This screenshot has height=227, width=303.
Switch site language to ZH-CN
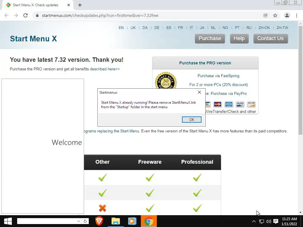pos(264,28)
